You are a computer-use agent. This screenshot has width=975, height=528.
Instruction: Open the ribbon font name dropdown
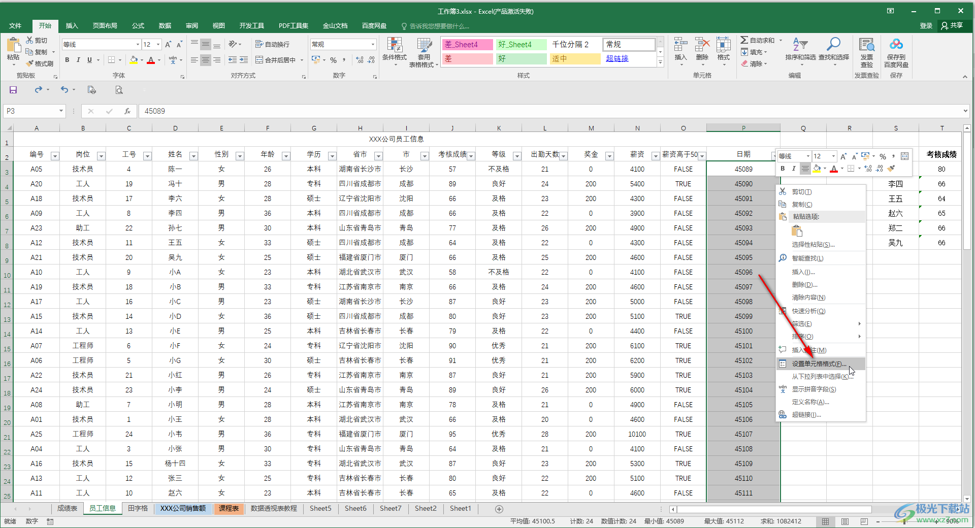pyautogui.click(x=138, y=45)
